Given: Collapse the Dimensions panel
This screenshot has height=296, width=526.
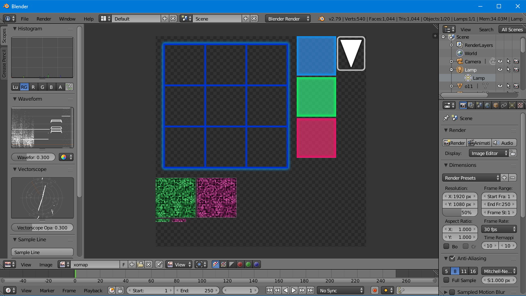Looking at the screenshot, I should [446, 165].
